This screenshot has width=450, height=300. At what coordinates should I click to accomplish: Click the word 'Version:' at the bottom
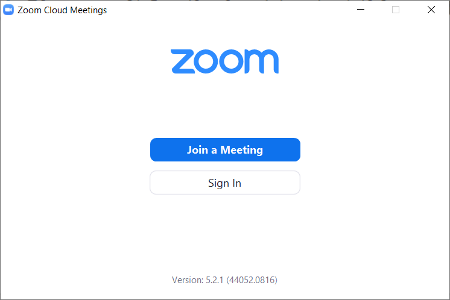(187, 280)
